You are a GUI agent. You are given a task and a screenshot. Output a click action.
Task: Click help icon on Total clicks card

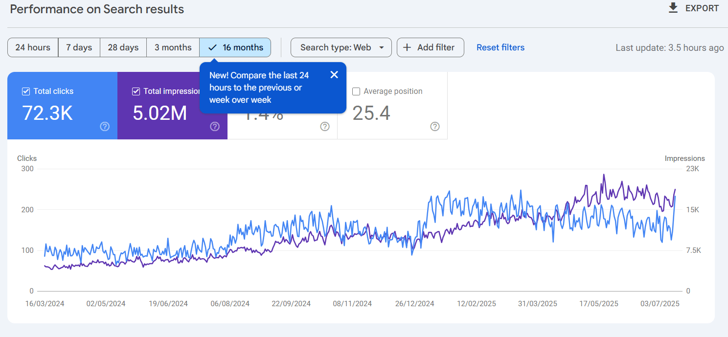(x=105, y=127)
